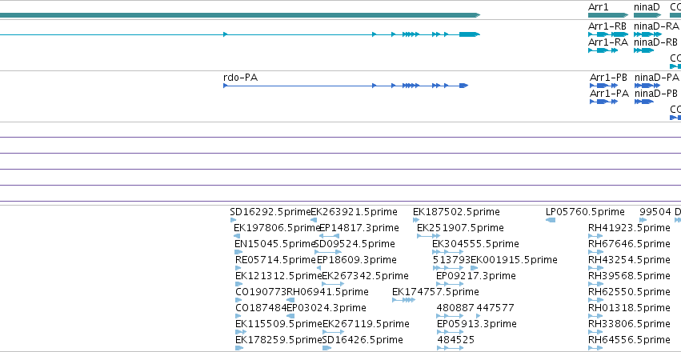Click the EK251907.5prime EST glyph

click(x=428, y=236)
